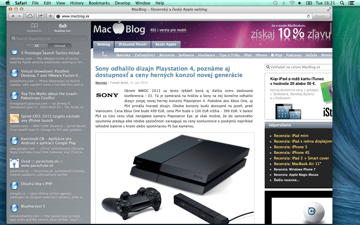Click the Sony logo in the article
The height and width of the screenshot is (225, 360).
click(107, 95)
